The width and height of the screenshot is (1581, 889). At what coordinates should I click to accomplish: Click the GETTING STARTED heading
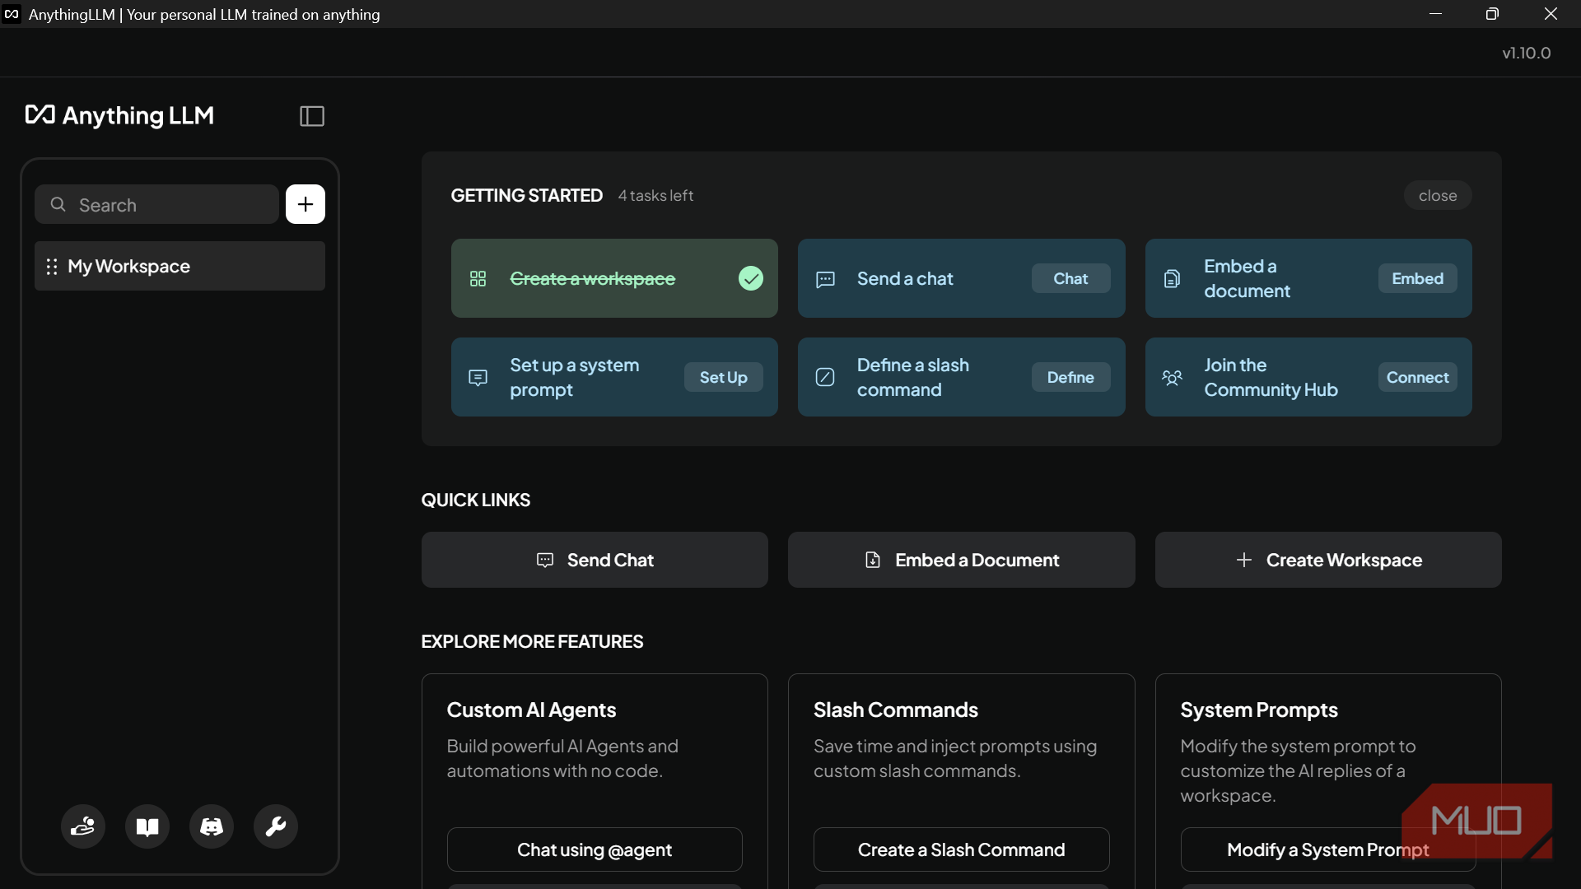point(526,196)
